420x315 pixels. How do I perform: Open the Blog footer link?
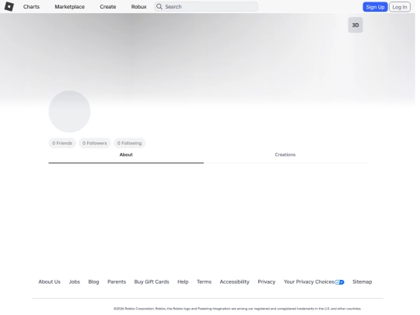click(x=93, y=282)
